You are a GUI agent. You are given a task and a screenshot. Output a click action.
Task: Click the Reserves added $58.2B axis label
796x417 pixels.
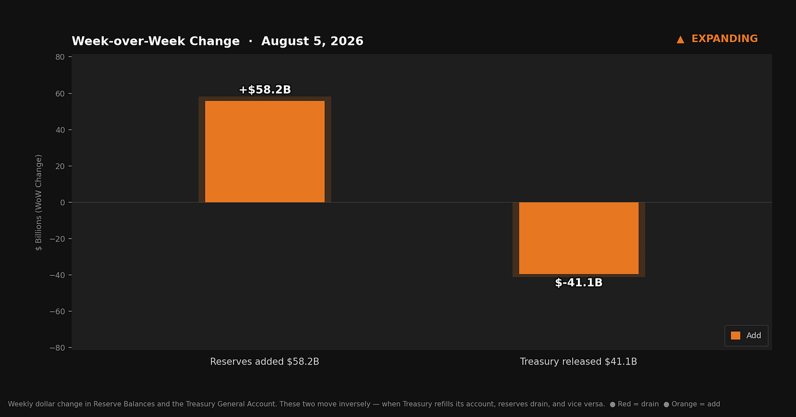(x=265, y=362)
